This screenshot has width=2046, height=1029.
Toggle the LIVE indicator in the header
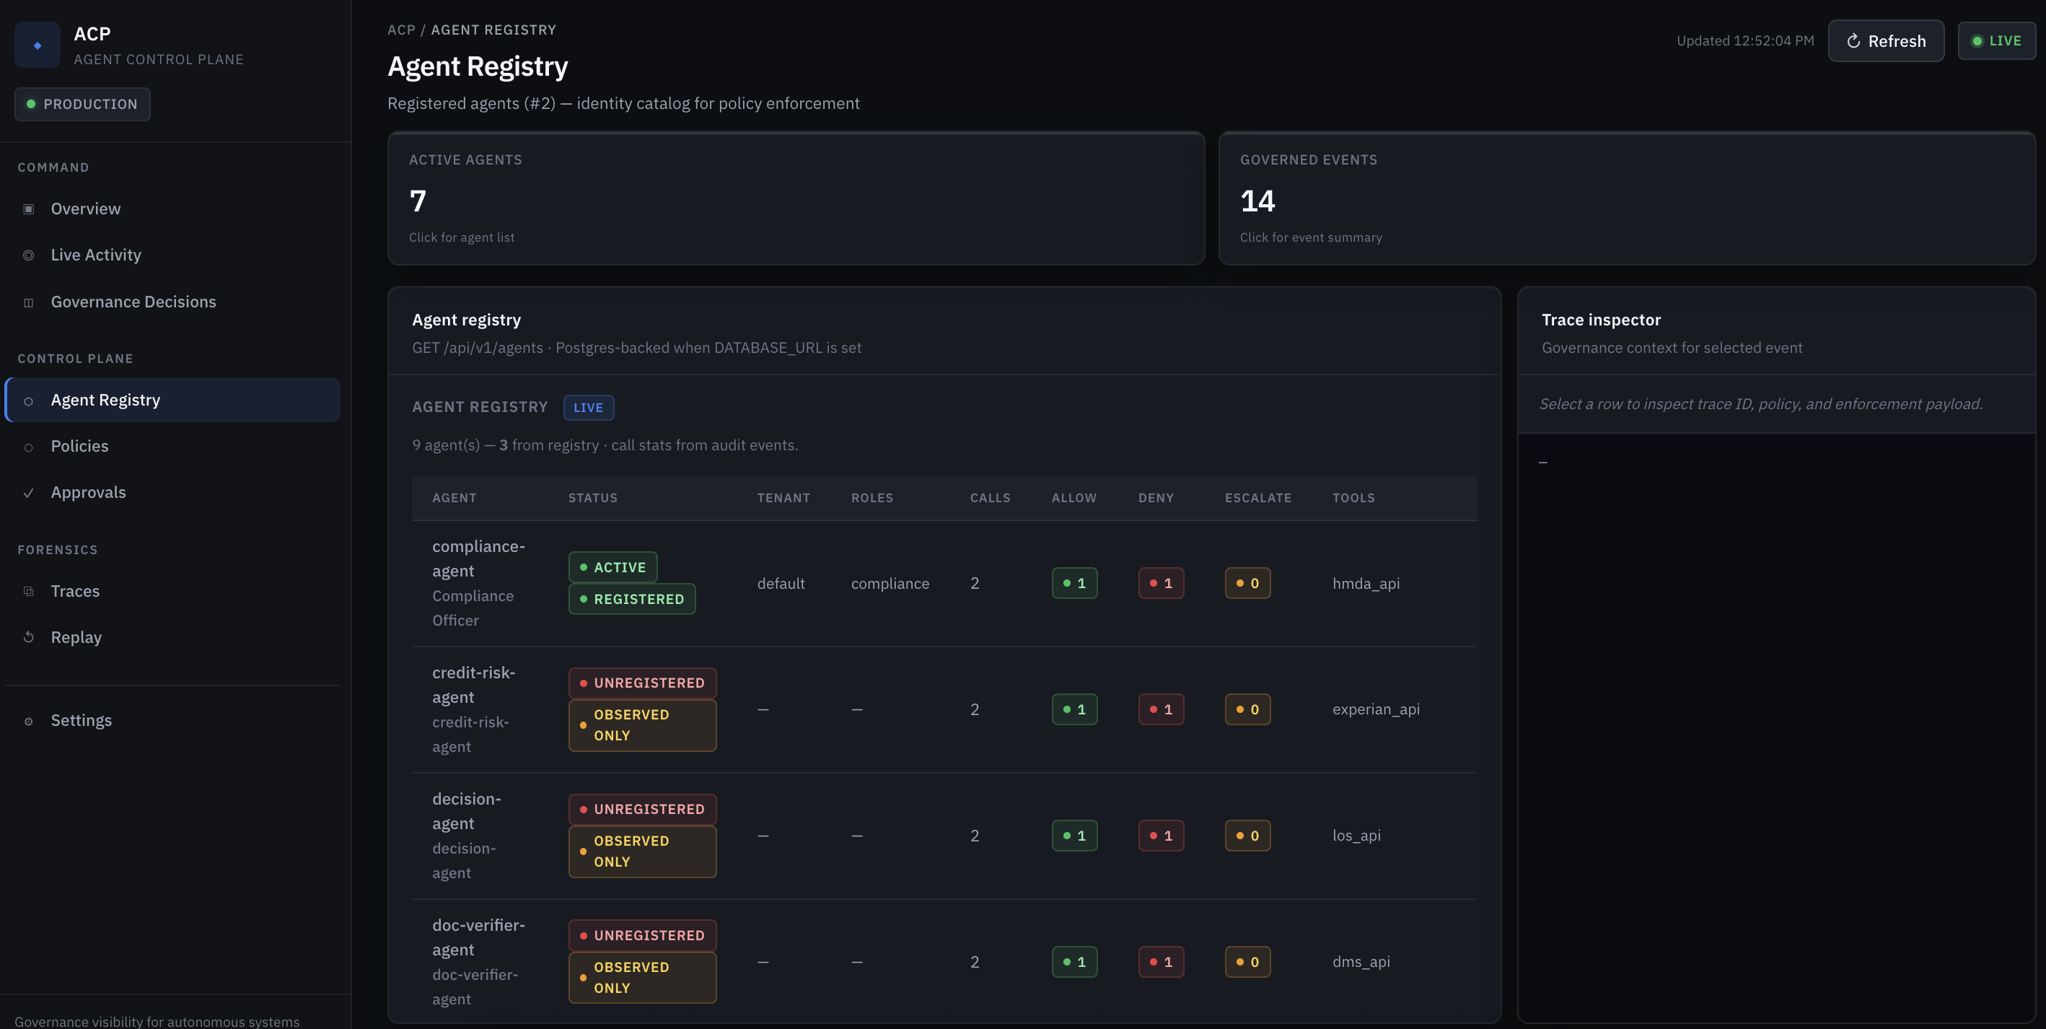[x=1996, y=40]
